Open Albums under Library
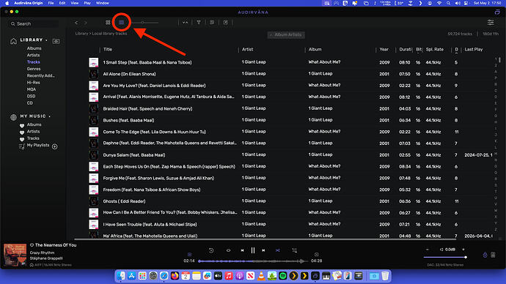The image size is (506, 284). click(x=34, y=48)
